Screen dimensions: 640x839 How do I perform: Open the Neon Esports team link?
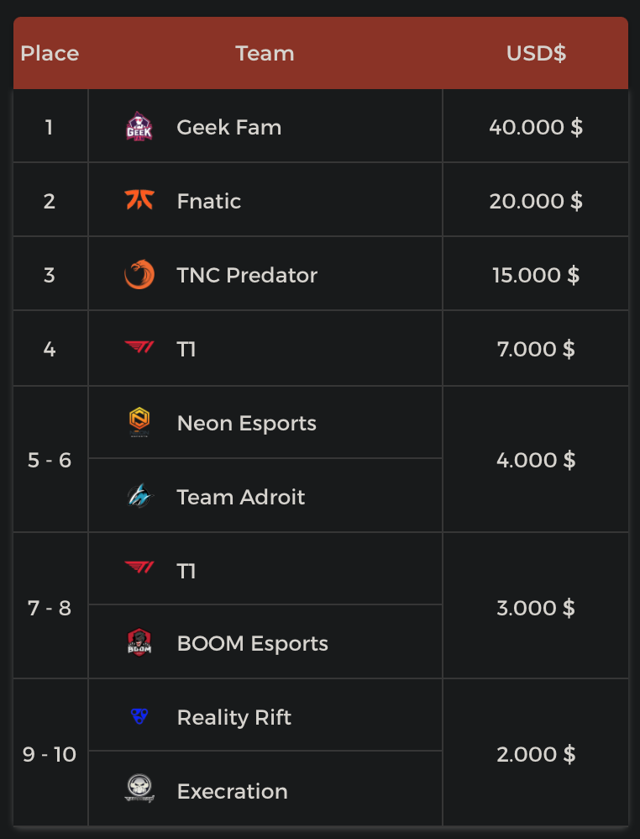point(247,423)
